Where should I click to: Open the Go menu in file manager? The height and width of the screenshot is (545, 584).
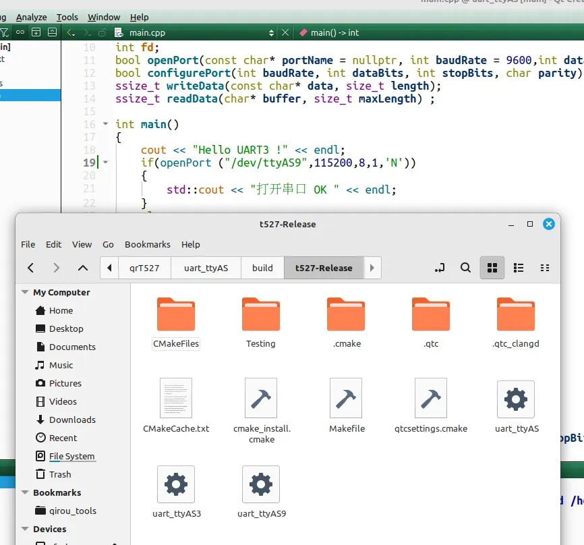click(x=108, y=244)
